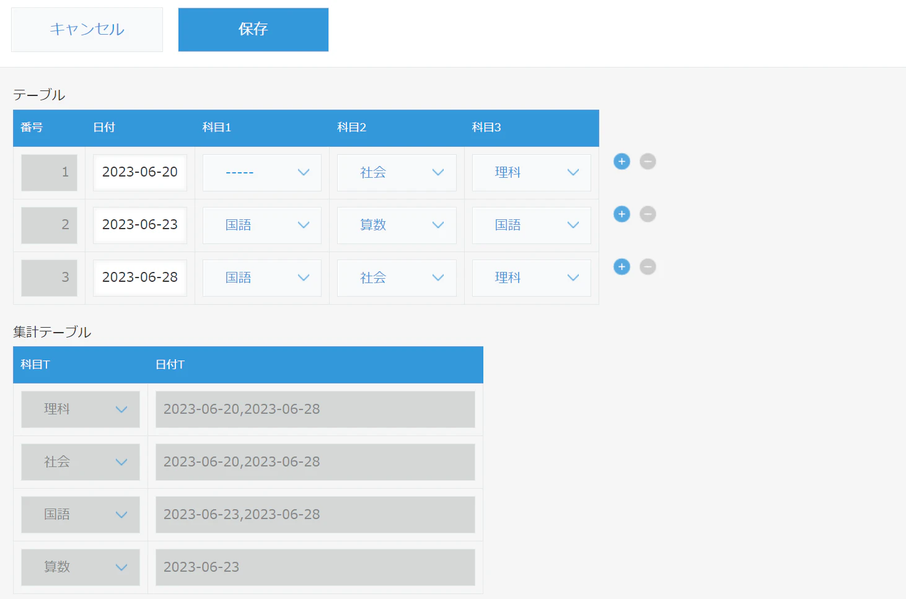Open 科目3 dropdown in row 2
The image size is (906, 599).
click(x=532, y=225)
